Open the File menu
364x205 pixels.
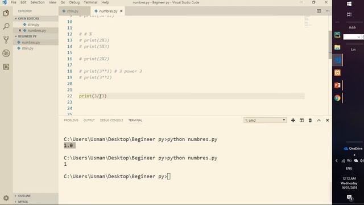[x=14, y=2]
